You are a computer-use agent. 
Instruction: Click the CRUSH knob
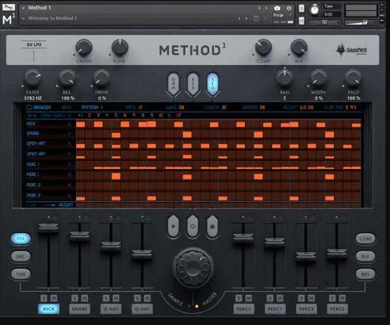pos(84,48)
